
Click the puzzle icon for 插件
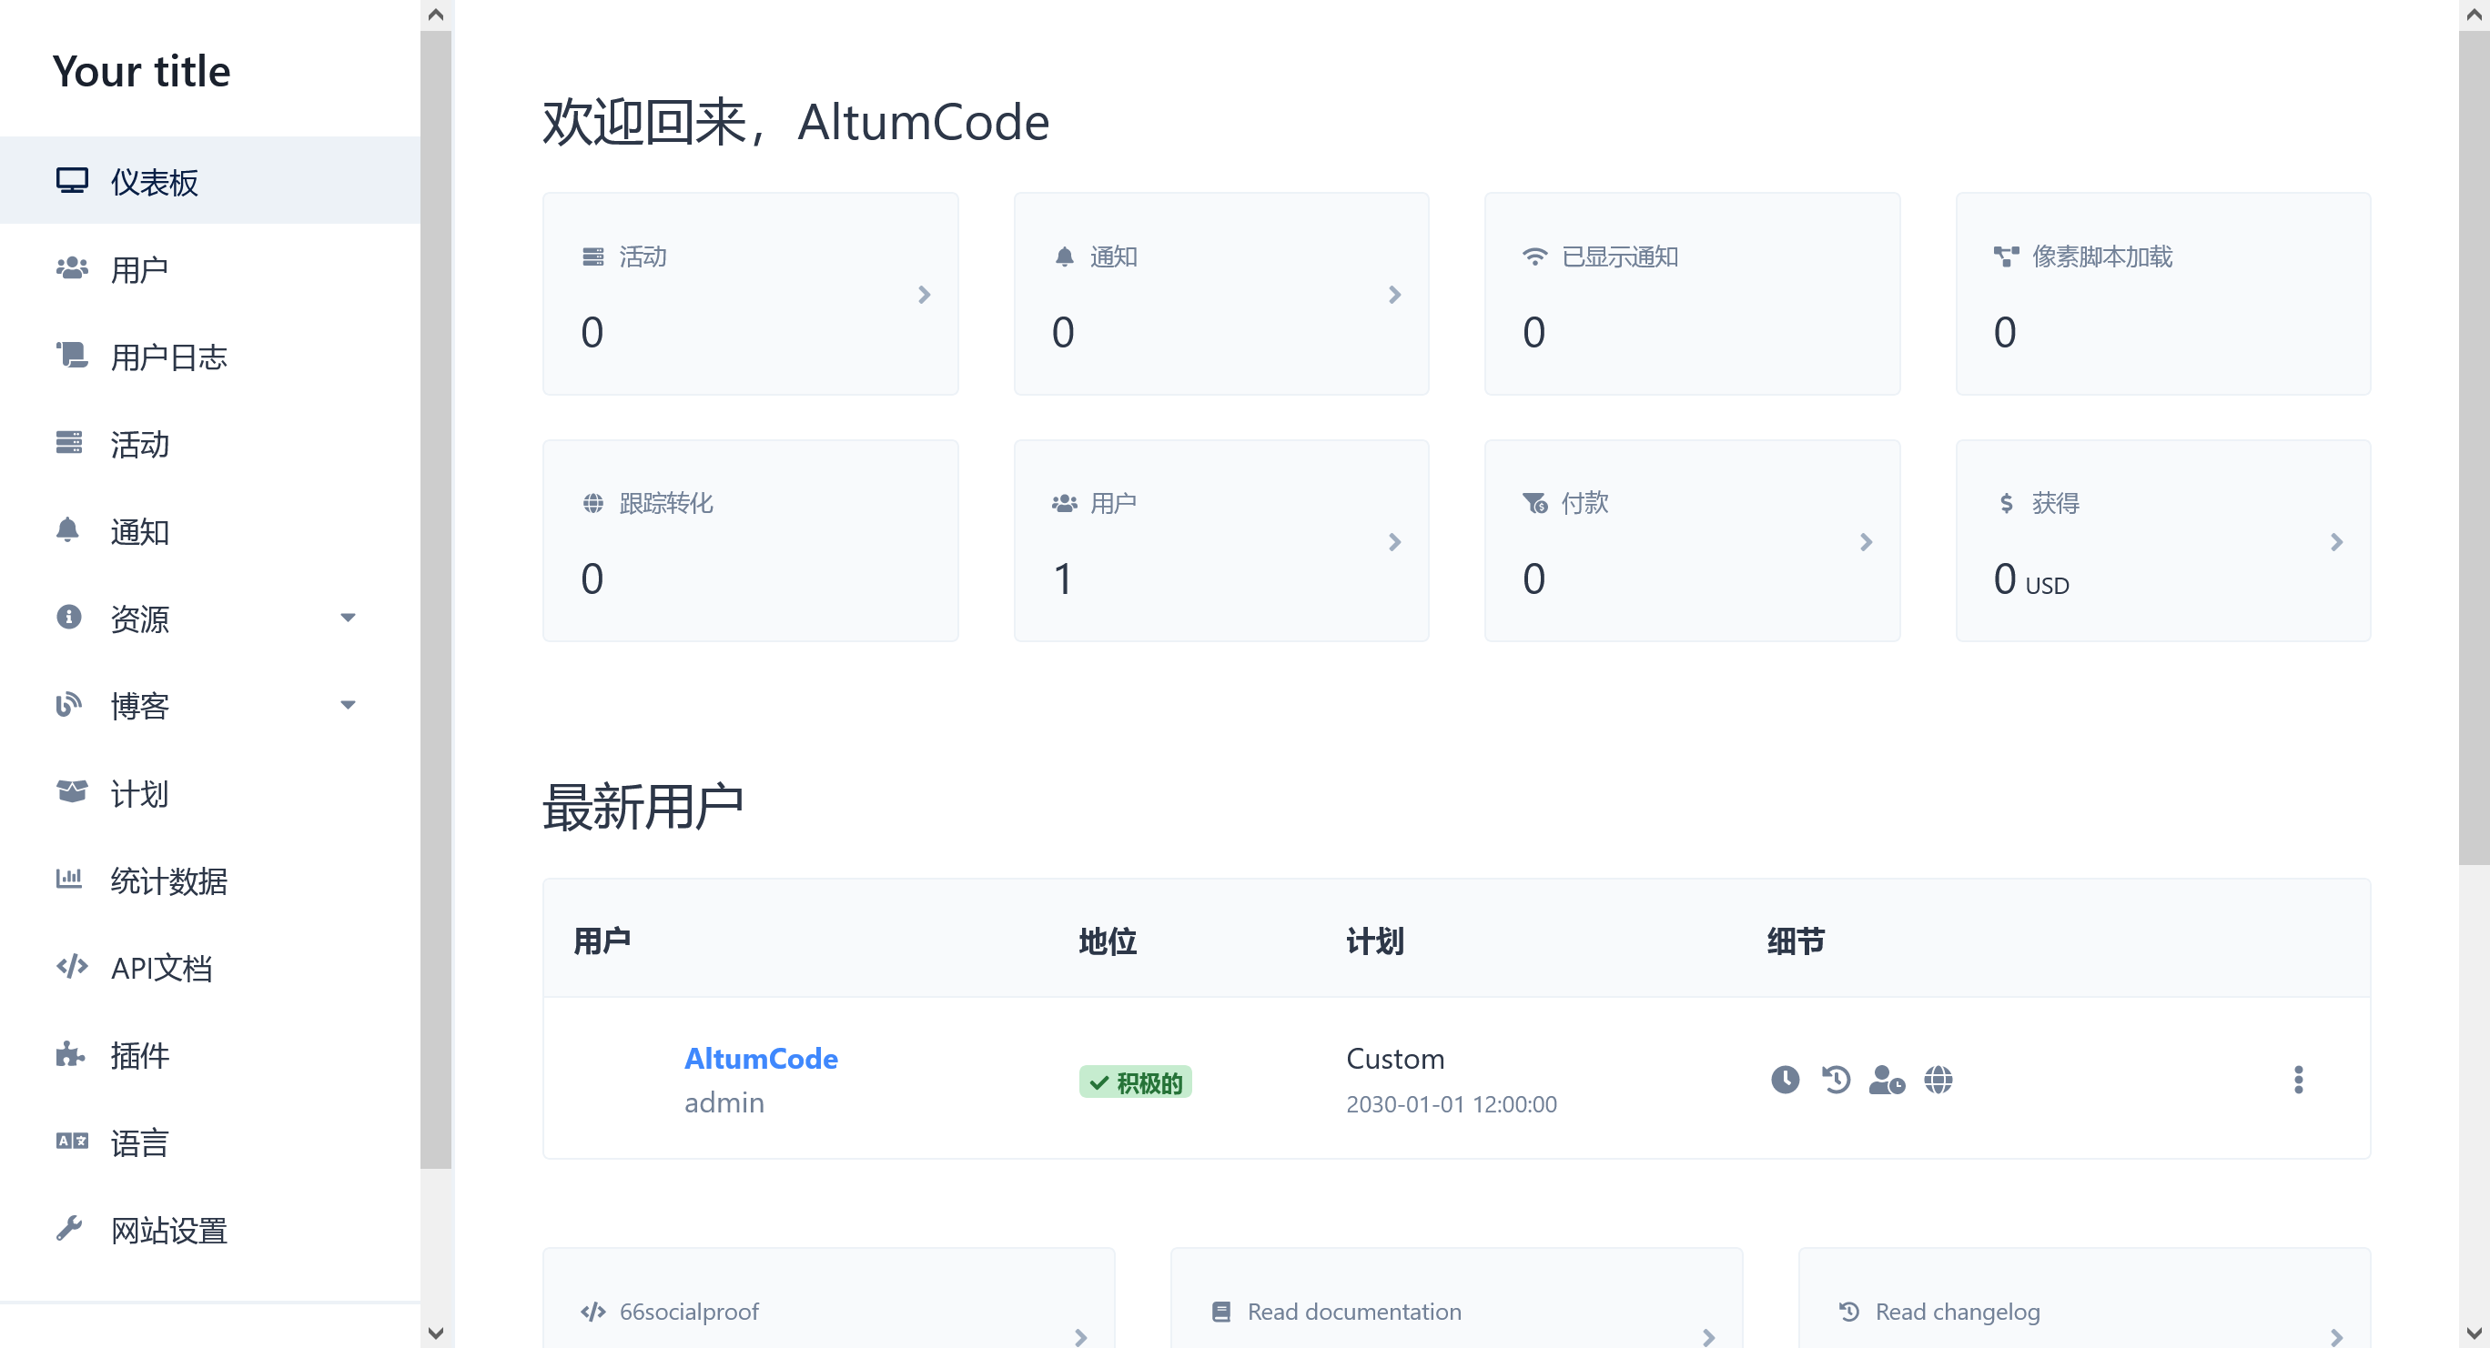coord(68,1054)
